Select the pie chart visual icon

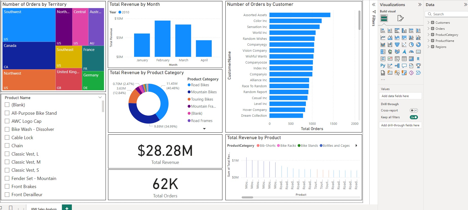coord(411,45)
